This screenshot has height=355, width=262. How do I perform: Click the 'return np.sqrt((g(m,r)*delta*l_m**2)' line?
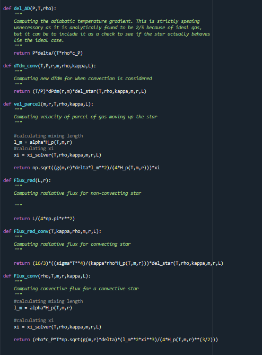[86, 168]
